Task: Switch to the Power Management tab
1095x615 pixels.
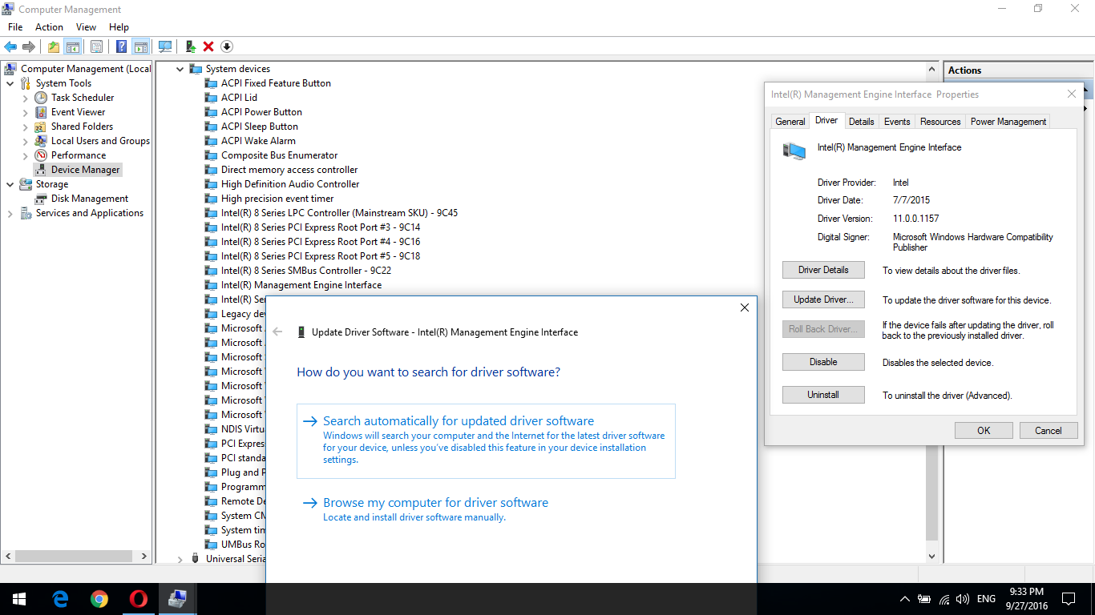Action: click(1008, 122)
